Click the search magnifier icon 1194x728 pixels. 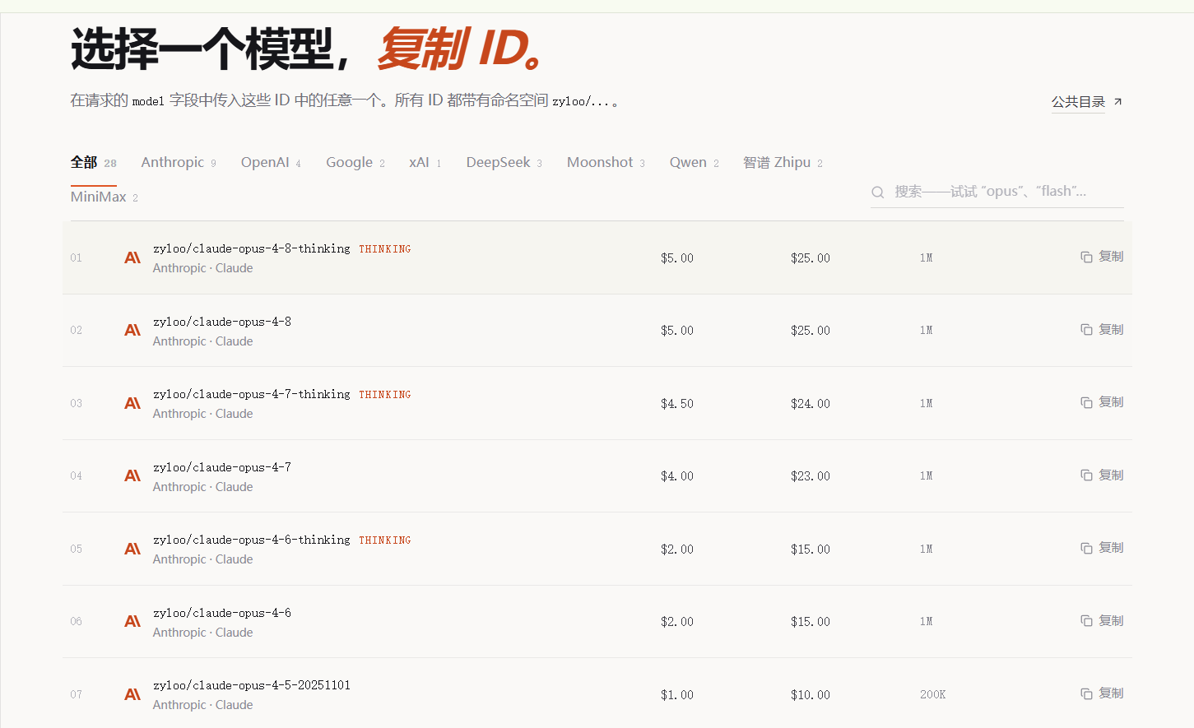pos(878,192)
